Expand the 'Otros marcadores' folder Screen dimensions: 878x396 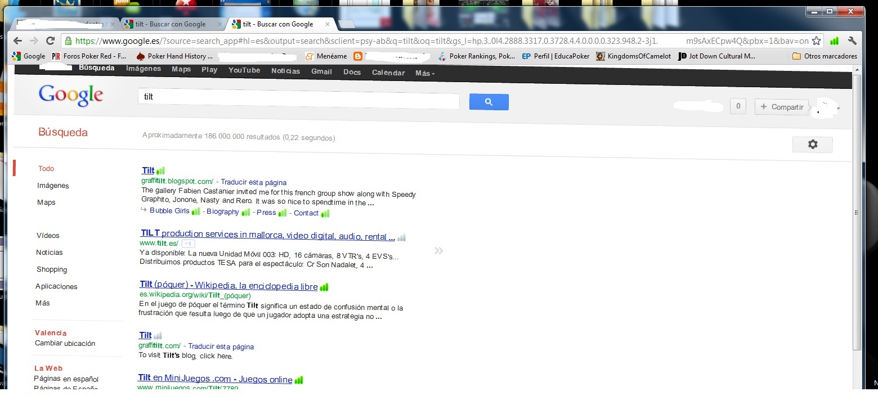pos(825,56)
